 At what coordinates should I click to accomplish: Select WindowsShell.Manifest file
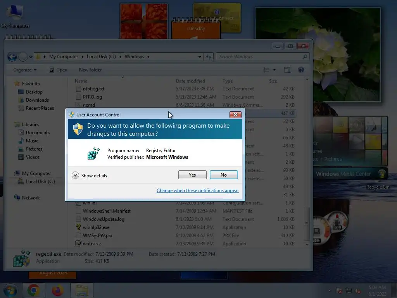pos(107,211)
